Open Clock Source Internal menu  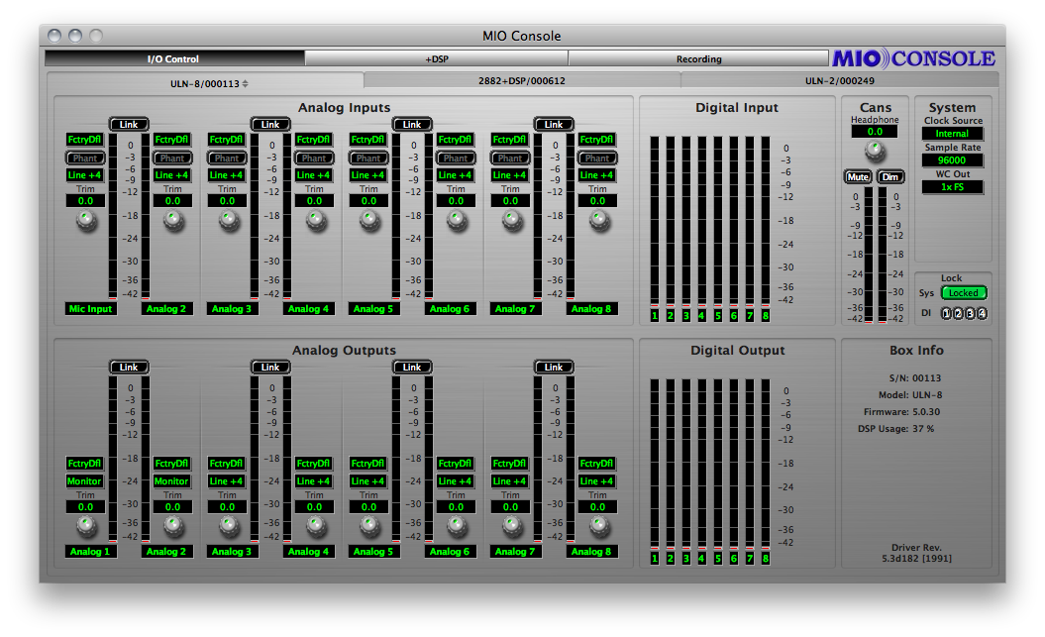tap(952, 134)
